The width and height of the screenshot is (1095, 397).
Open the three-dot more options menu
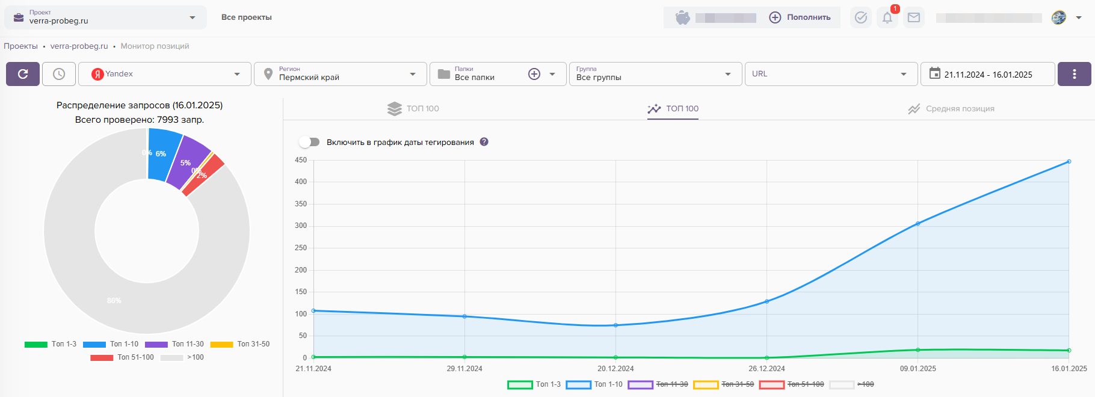(1074, 74)
